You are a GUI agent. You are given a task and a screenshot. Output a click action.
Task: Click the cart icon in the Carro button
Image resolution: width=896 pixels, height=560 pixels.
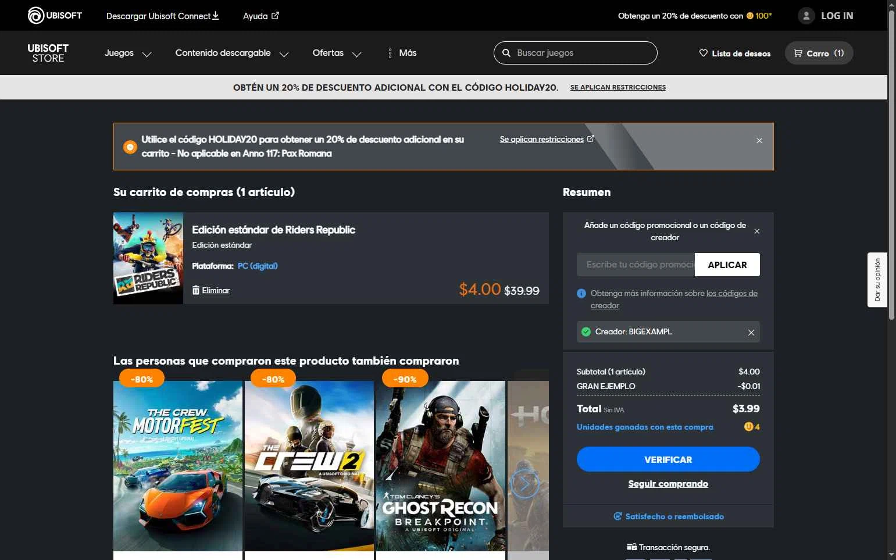pos(798,53)
